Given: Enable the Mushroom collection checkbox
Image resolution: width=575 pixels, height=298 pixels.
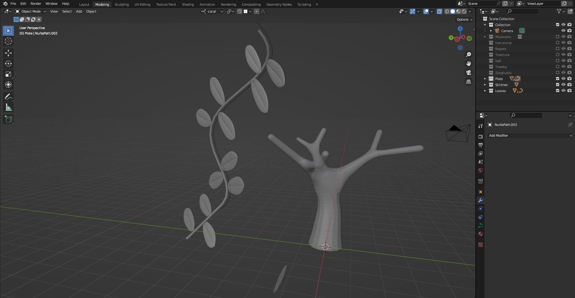Looking at the screenshot, I should click(x=557, y=37).
